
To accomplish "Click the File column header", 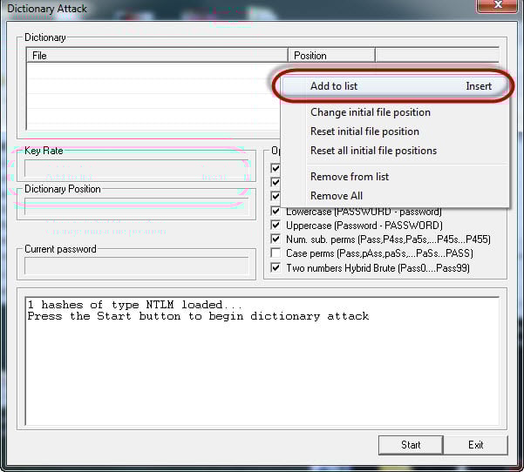I will click(x=157, y=56).
